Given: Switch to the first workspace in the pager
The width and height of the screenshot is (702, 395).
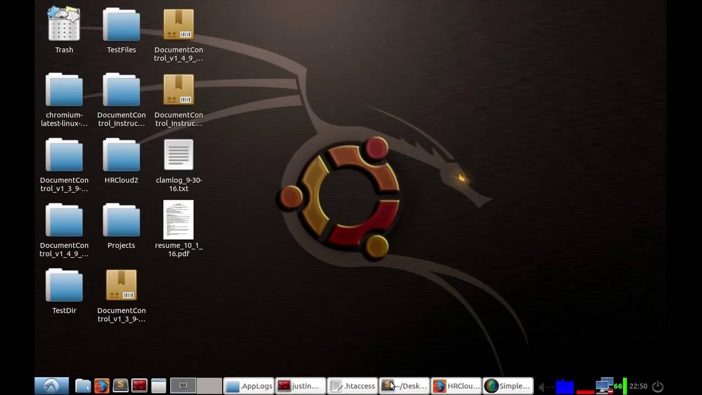Looking at the screenshot, I should coord(183,386).
